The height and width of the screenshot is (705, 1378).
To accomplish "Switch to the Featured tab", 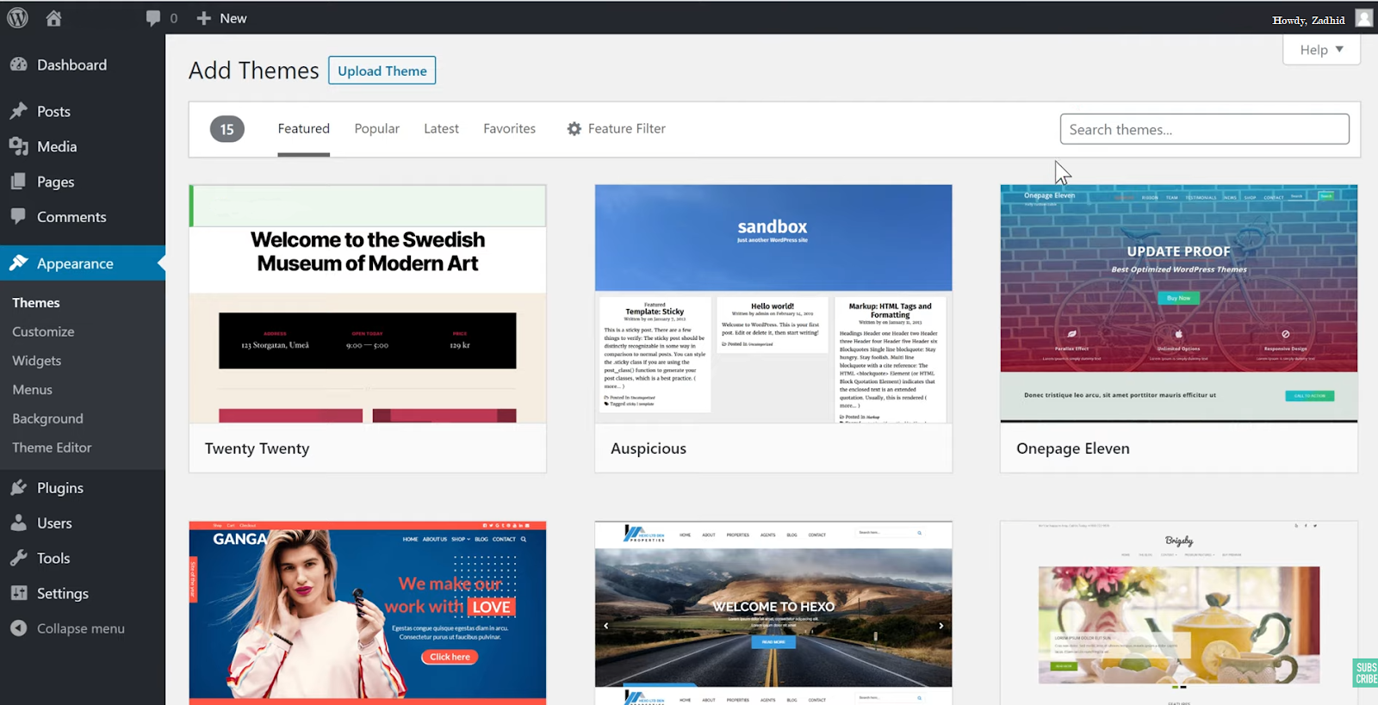I will coord(303,128).
